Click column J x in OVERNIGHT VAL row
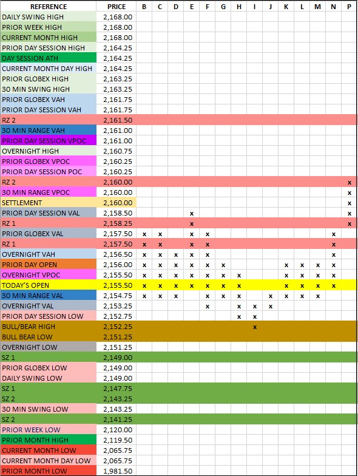The height and width of the screenshot is (476, 358). tap(271, 306)
